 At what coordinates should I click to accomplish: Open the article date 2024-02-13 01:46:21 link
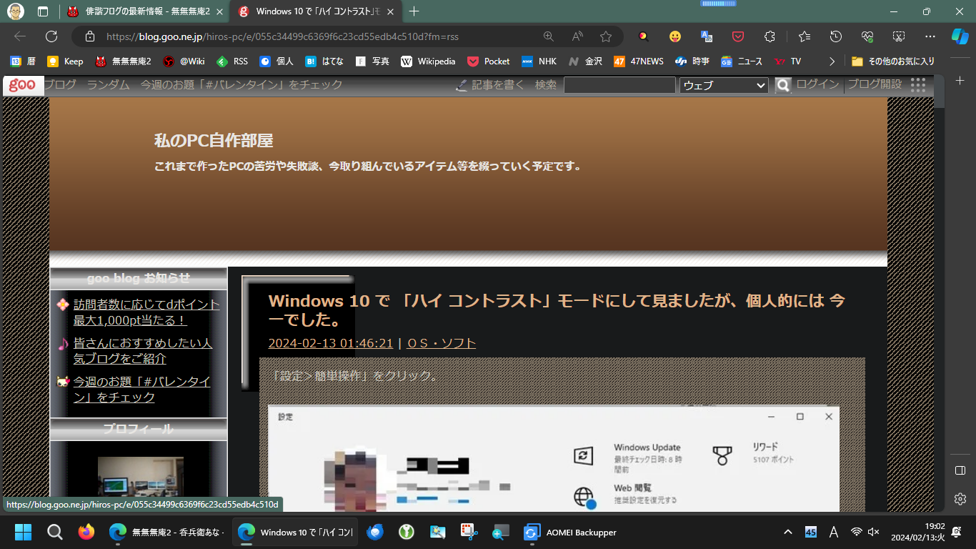click(331, 343)
